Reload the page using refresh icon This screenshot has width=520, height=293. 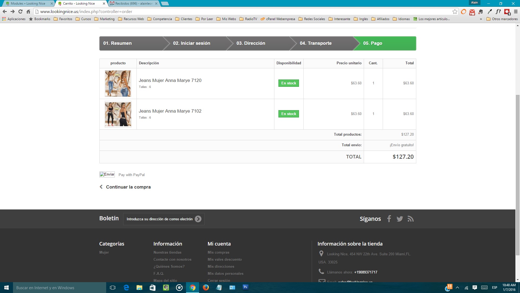pyautogui.click(x=20, y=12)
